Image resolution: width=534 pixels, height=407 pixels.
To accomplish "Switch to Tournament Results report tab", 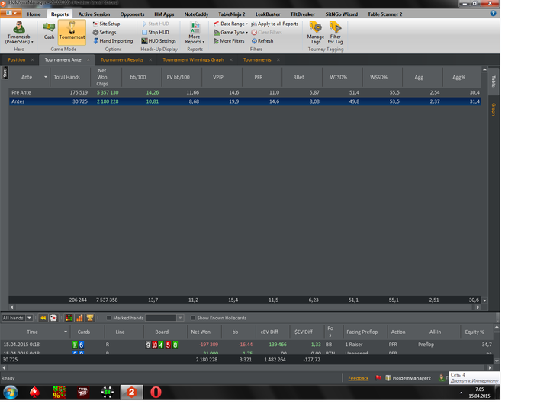I will [122, 60].
